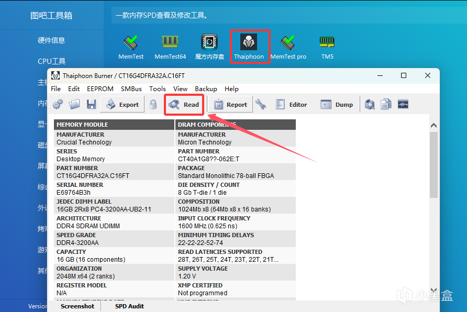467x312 pixels.
Task: Minimize the Thaiphoon Burner window
Action: click(380, 75)
